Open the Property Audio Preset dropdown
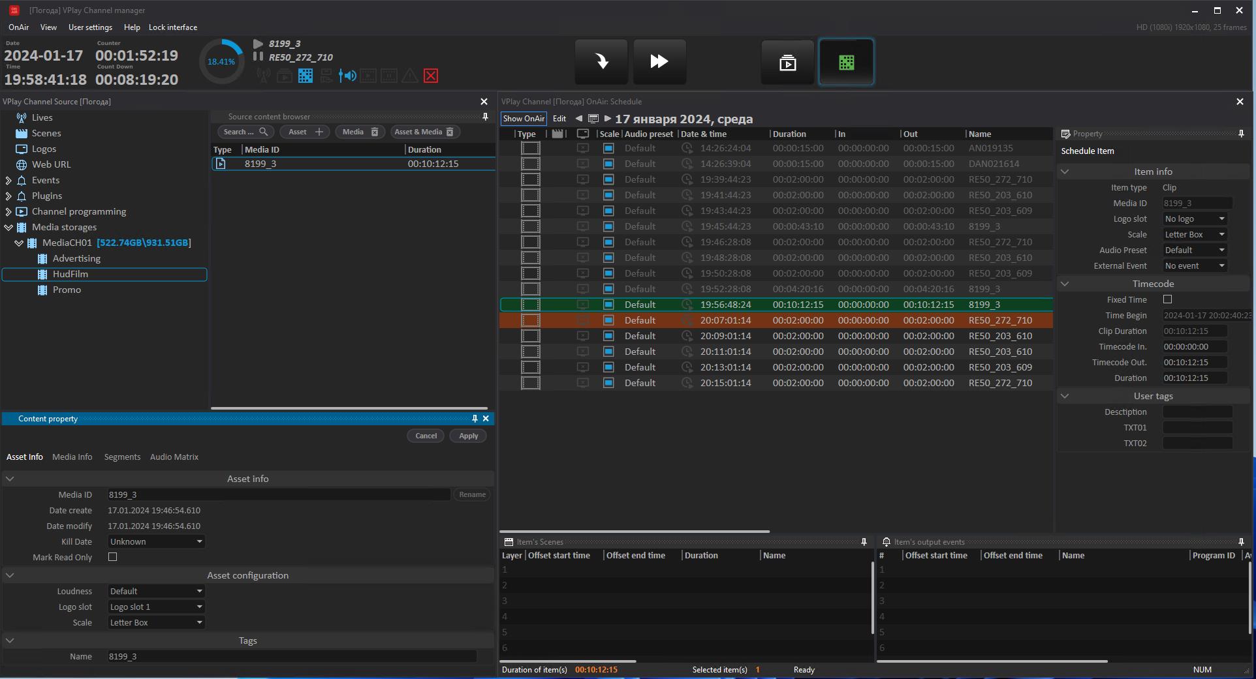 1195,250
